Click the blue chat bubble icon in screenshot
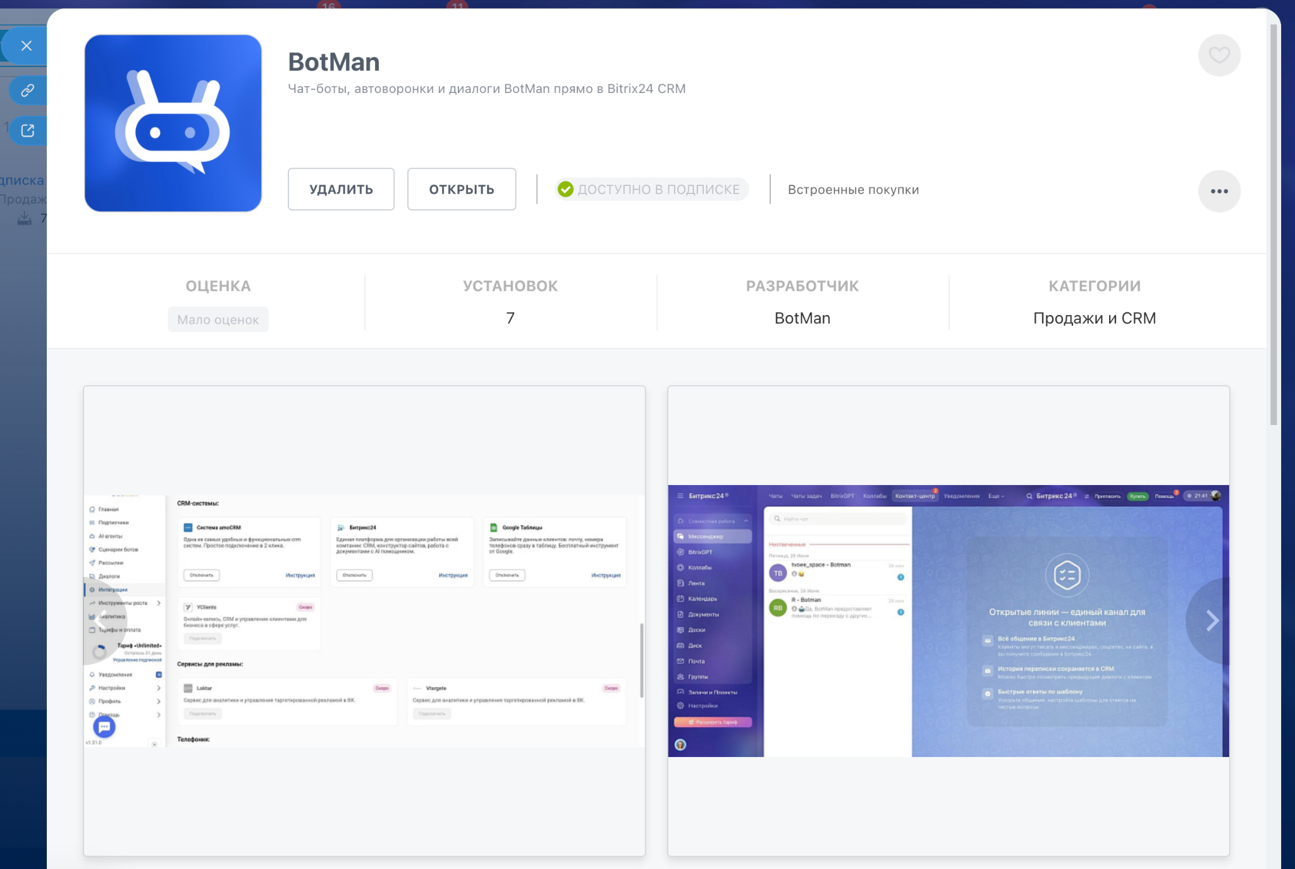Screen dimensions: 1295x869 [x=104, y=727]
